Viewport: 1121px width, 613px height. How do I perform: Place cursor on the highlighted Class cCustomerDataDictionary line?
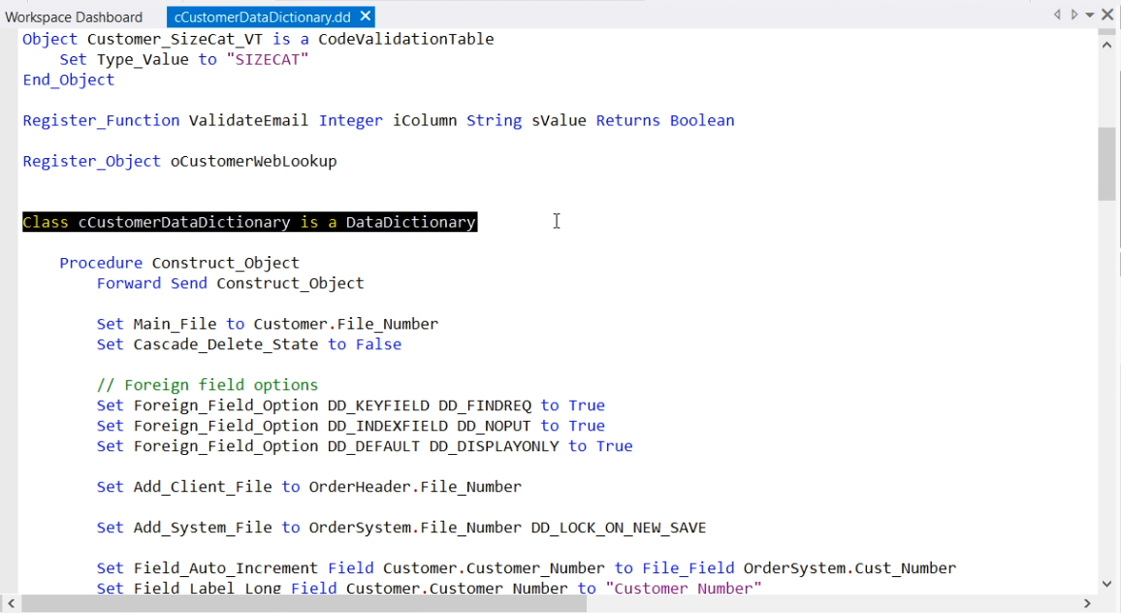pos(249,222)
